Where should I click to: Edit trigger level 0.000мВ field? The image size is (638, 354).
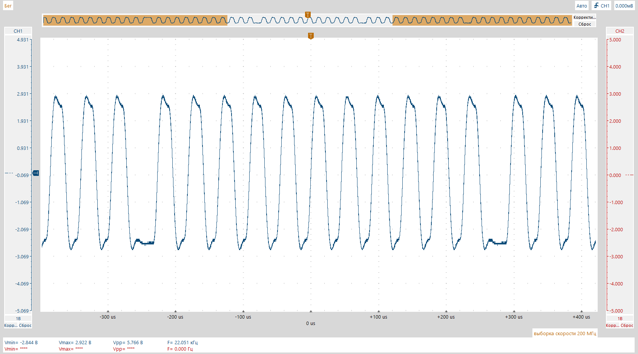coord(624,6)
